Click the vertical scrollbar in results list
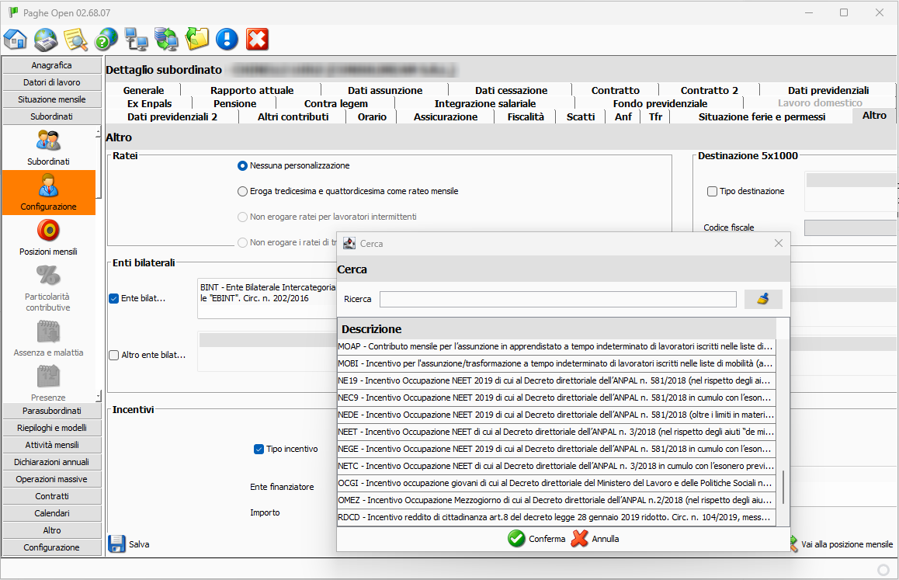 783,487
